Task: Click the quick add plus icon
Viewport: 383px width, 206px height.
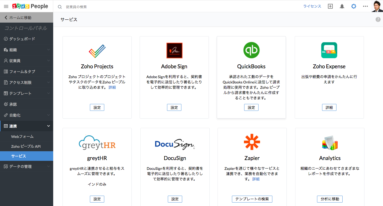Action: tap(330, 6)
